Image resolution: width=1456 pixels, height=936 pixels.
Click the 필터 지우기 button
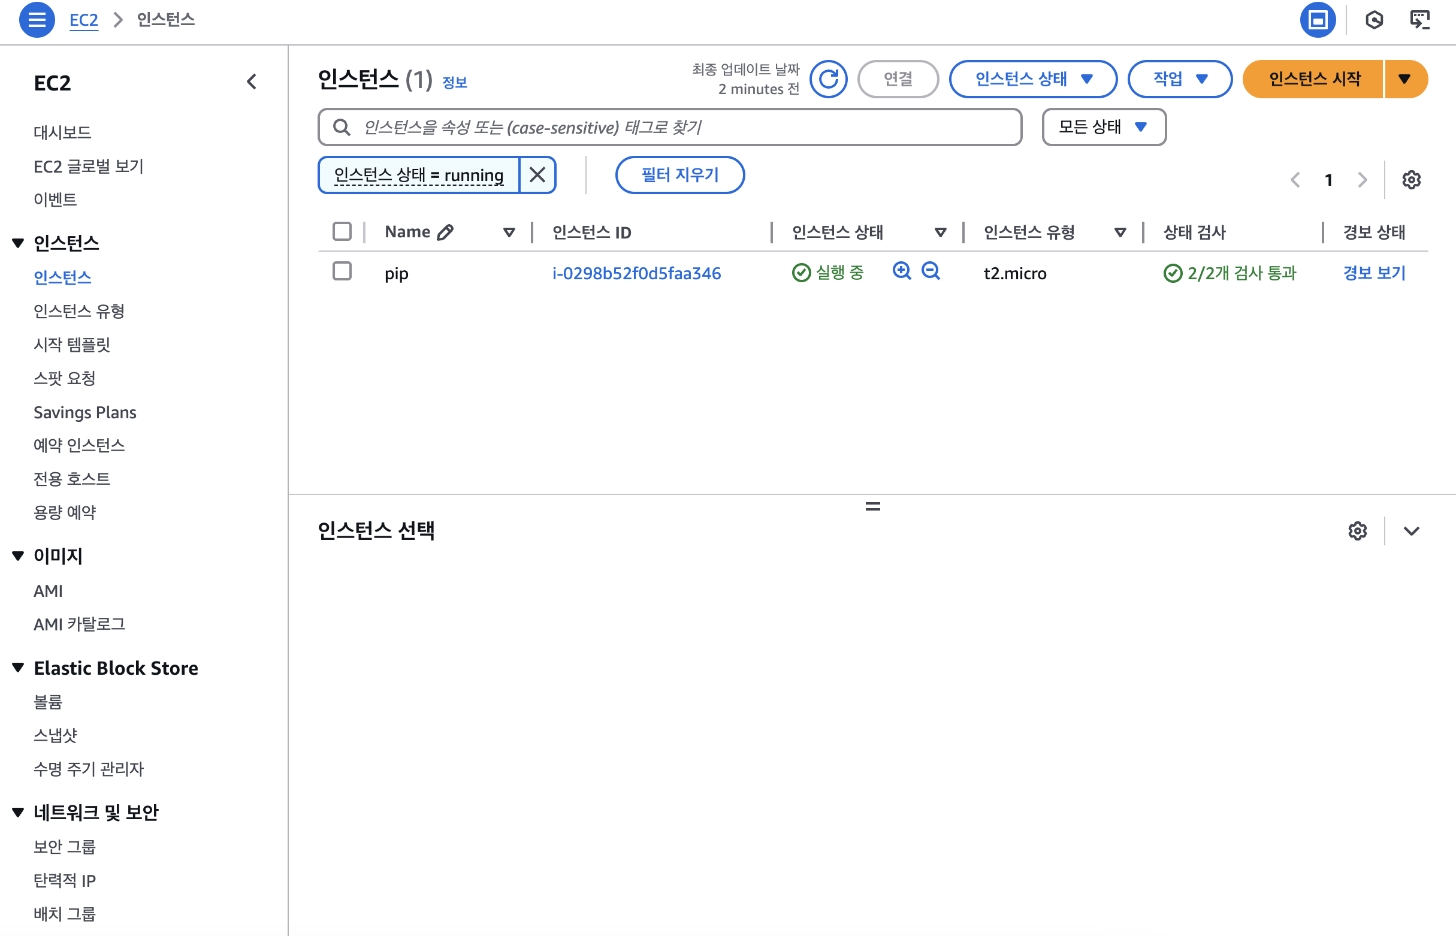[x=679, y=175]
